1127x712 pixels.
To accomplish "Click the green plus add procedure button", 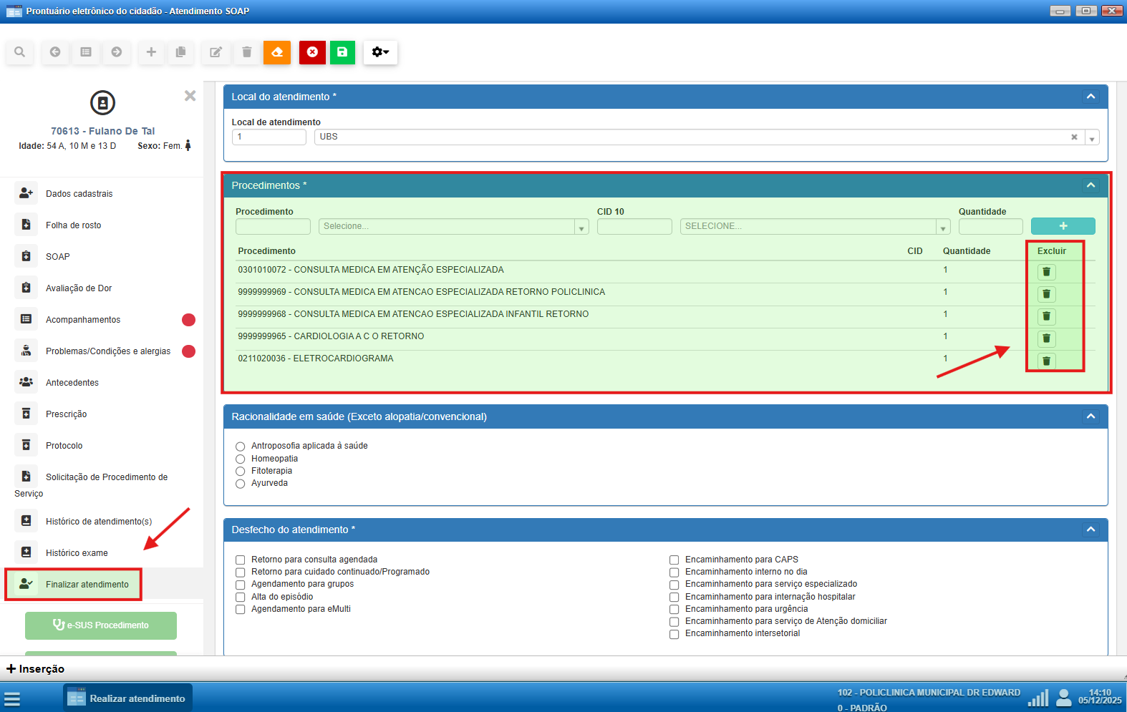I will [1063, 226].
